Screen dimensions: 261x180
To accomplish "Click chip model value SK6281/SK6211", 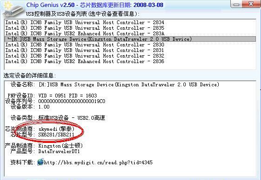I will [56, 135].
